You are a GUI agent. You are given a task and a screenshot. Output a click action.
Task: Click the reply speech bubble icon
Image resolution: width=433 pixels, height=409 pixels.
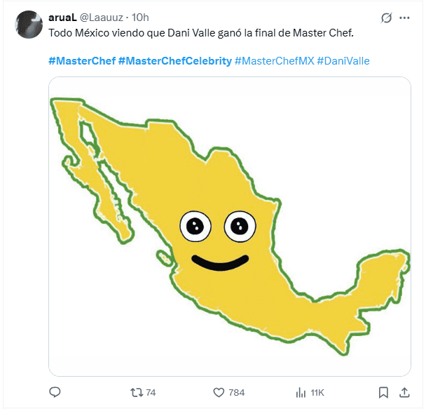(56, 392)
